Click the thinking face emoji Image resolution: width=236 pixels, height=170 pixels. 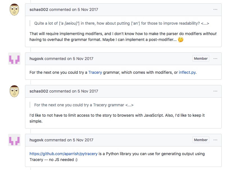[181, 40]
